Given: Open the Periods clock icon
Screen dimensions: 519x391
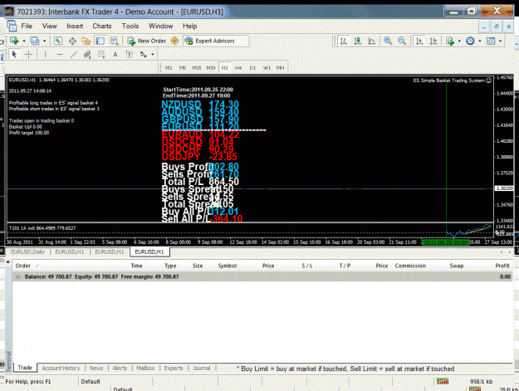Looking at the screenshot, I should click(x=470, y=41).
